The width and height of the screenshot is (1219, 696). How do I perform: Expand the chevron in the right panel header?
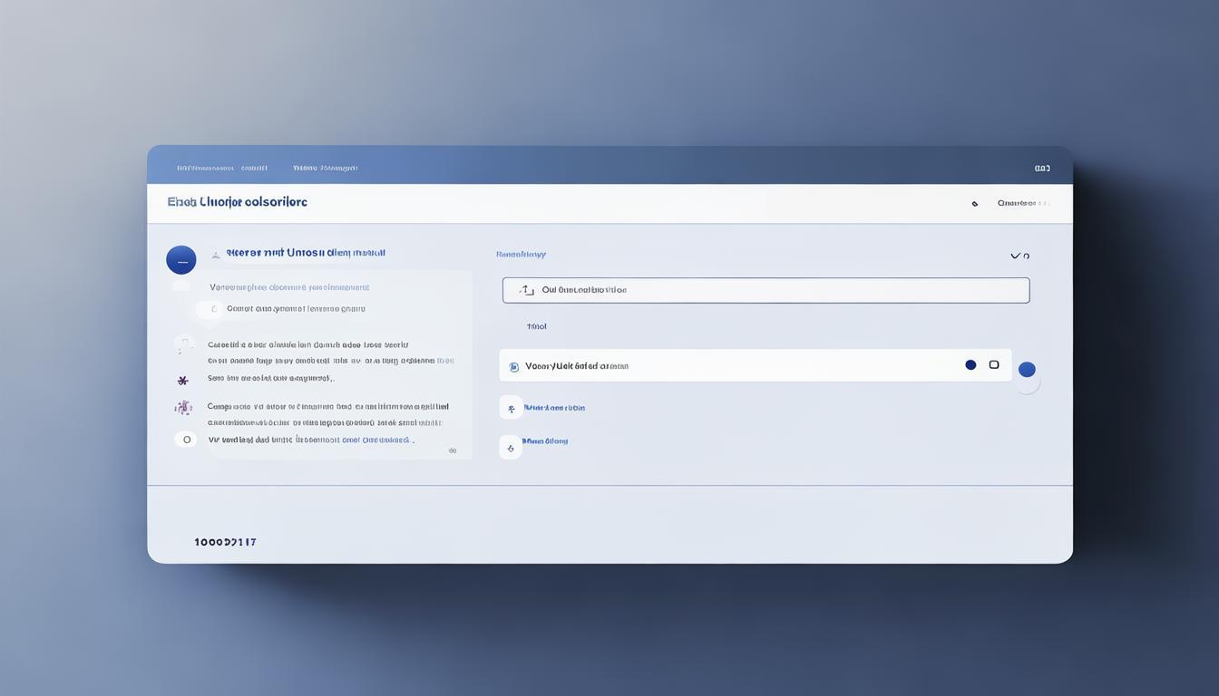[x=1015, y=256]
